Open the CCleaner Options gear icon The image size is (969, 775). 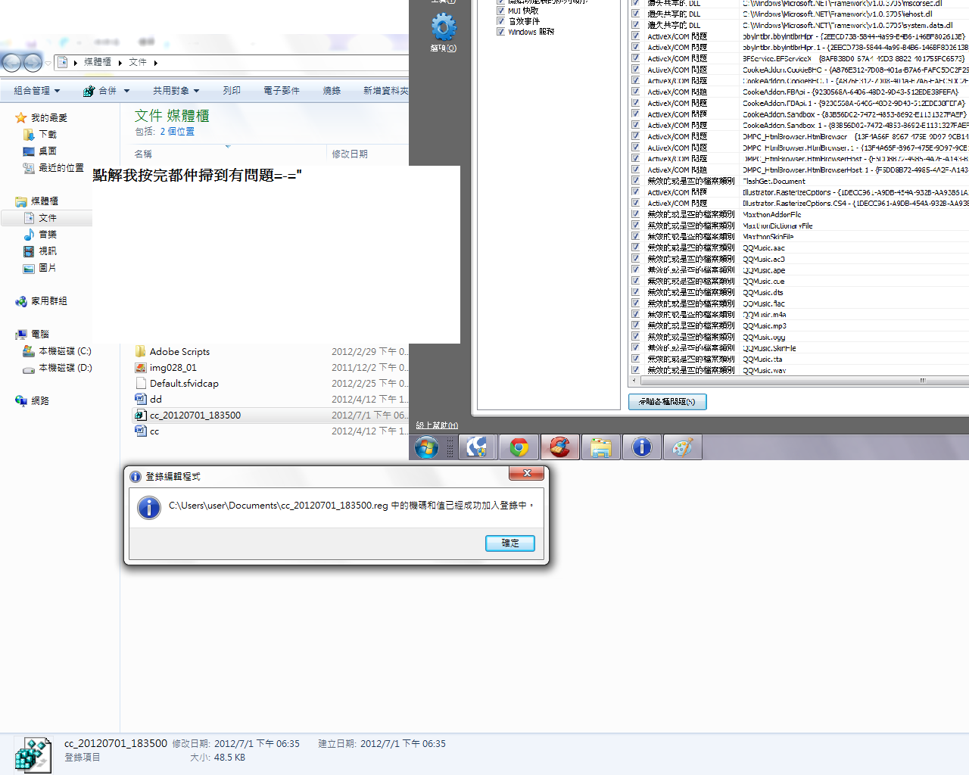pos(444,28)
